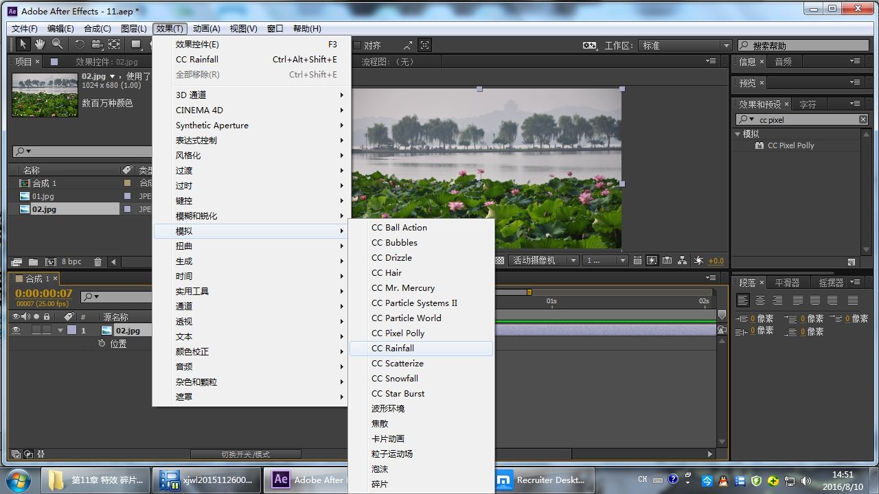Switch to the 字符 character tab
The image size is (879, 494).
pos(808,104)
